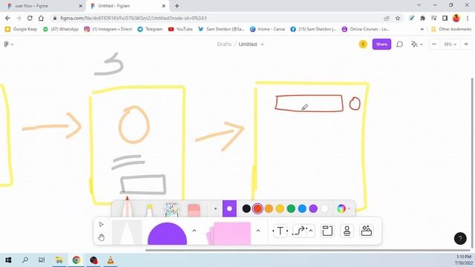Image resolution: width=475 pixels, height=267 pixels.
Task: Open Chrome from the taskbar
Action: coord(76,260)
